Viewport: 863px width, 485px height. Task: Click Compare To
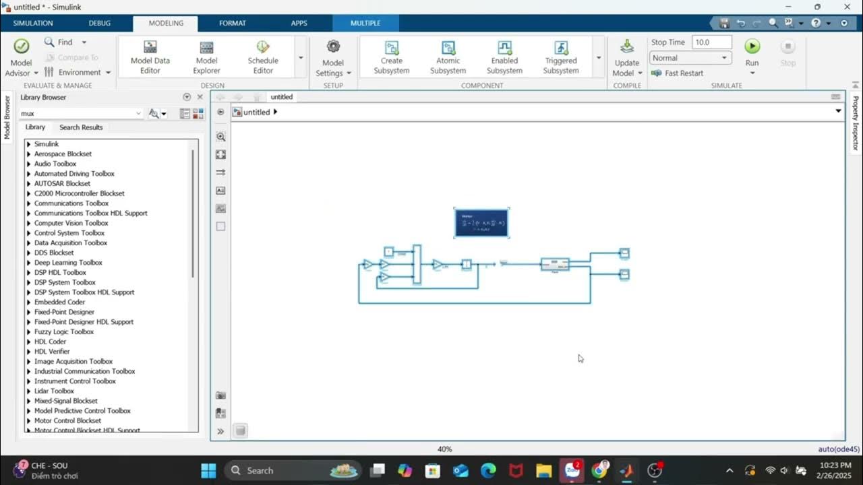coord(71,57)
